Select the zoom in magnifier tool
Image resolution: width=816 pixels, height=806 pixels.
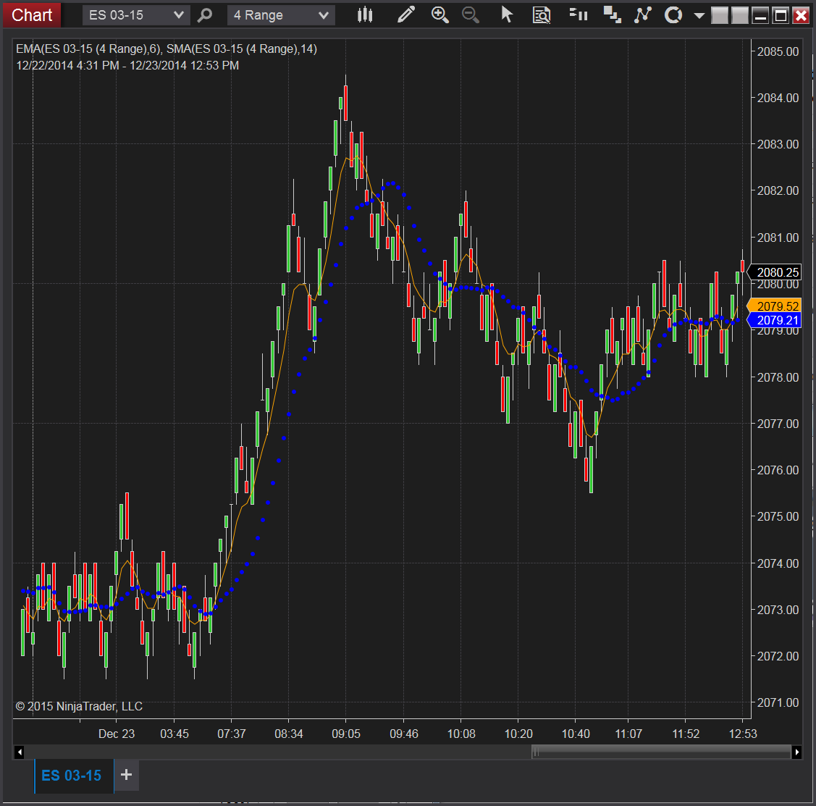tap(440, 14)
